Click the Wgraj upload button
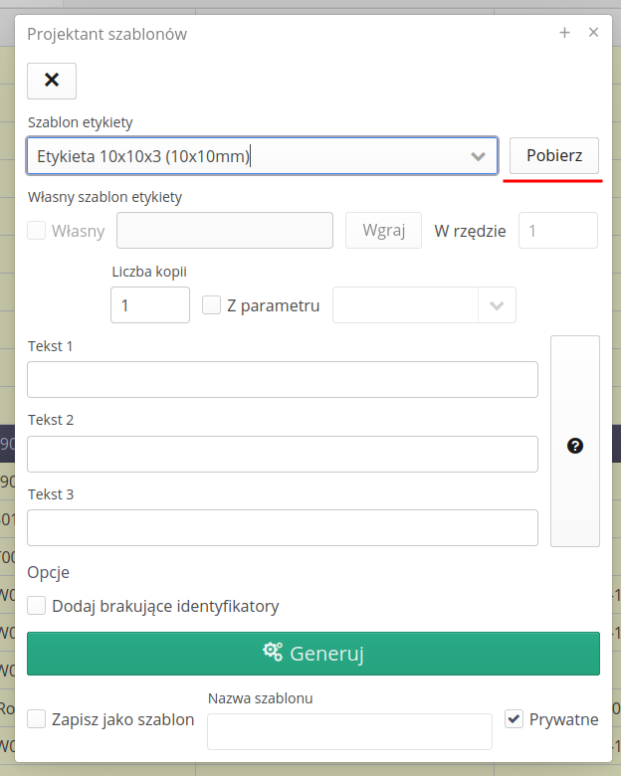The width and height of the screenshot is (621, 776). tap(383, 231)
